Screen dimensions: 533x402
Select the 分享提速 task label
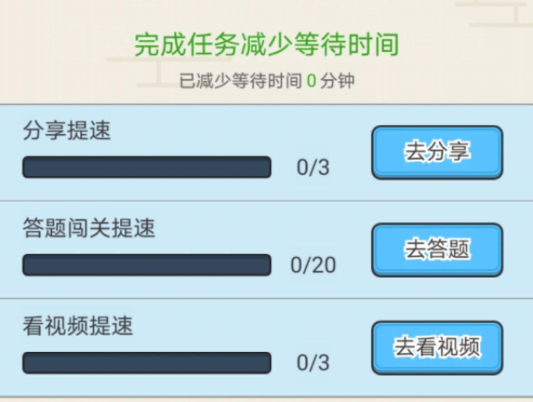(67, 131)
